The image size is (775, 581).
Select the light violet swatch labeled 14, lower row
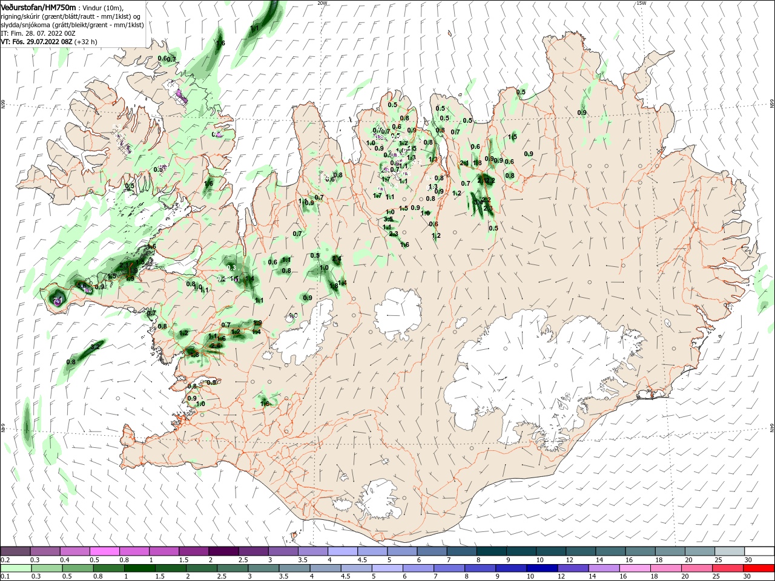pyautogui.click(x=603, y=568)
